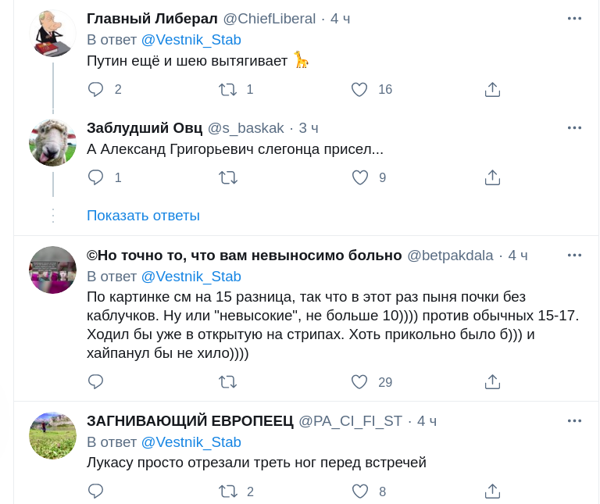Open more menu on Заблудший Овц's tweet

[x=574, y=128]
